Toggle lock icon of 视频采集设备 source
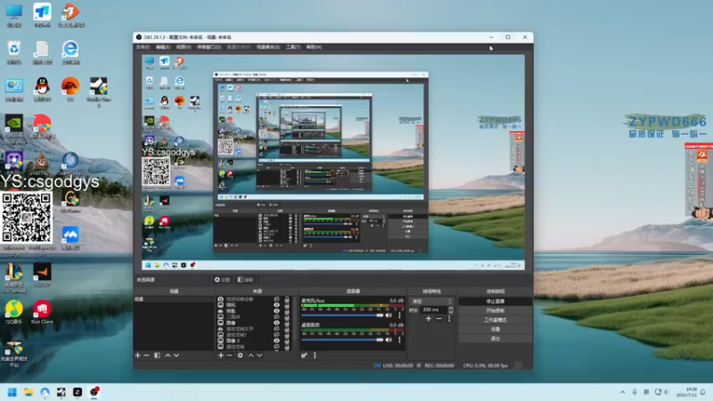 (x=287, y=299)
